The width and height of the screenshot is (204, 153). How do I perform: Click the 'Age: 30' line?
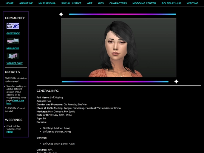(x=41, y=119)
